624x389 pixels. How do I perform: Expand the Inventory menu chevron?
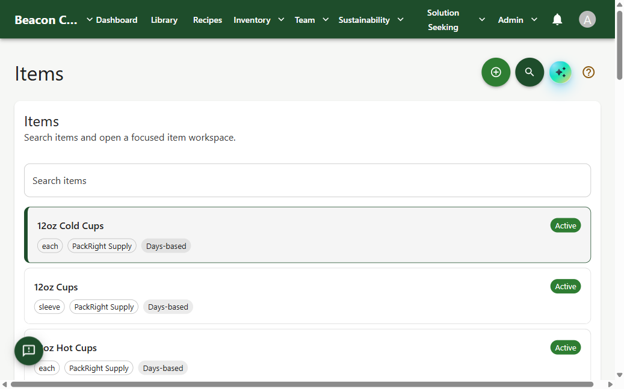(x=281, y=19)
